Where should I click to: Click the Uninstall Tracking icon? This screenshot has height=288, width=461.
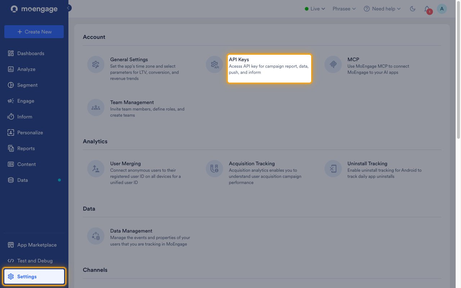[333, 169]
